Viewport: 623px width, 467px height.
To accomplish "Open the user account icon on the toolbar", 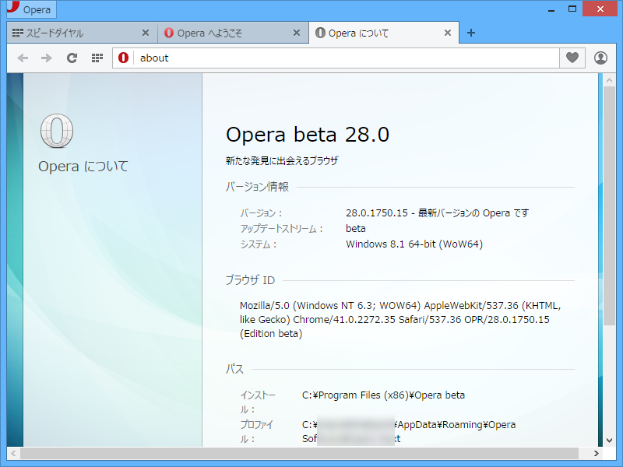I will (600, 58).
